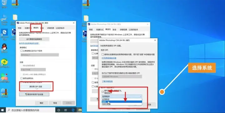Viewport: 225px width, 113px height.
Task: Open 安全 tab in right back window
Action: [114, 30]
